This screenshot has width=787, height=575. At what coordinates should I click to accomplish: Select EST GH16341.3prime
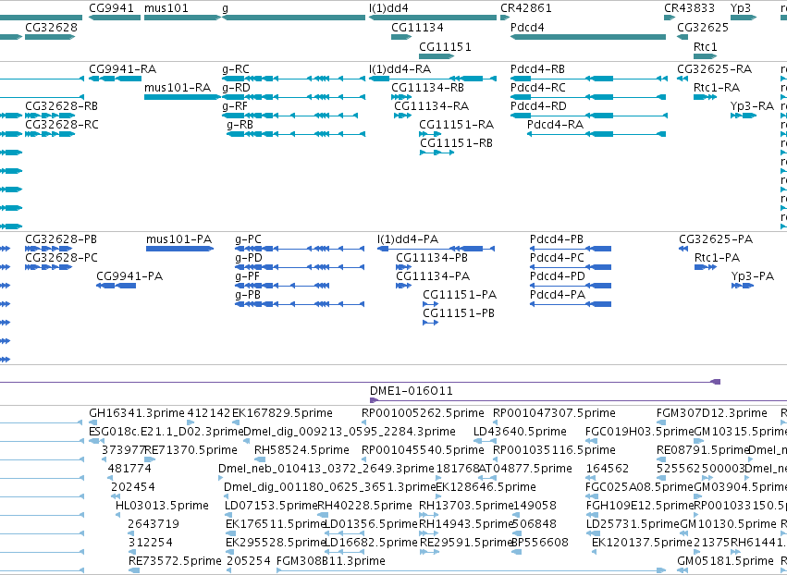[137, 412]
